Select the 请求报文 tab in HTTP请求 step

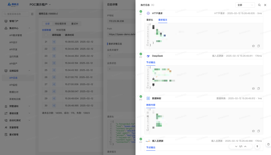(163, 20)
